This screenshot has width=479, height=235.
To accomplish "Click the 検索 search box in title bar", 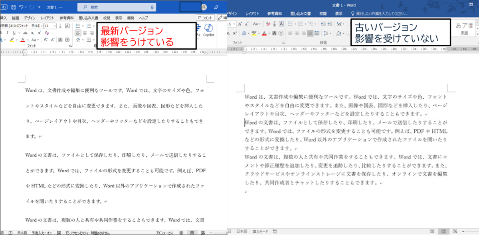I will point(116,7).
